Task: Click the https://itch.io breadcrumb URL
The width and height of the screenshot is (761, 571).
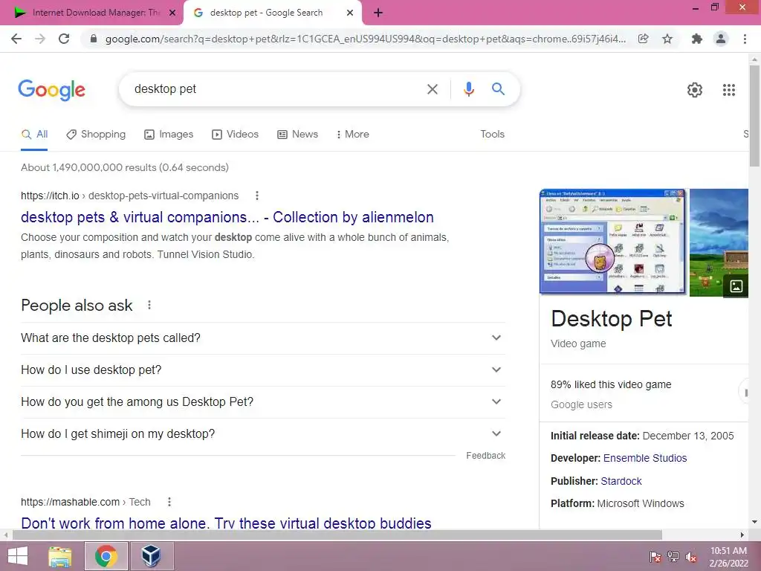Action: [x=50, y=196]
